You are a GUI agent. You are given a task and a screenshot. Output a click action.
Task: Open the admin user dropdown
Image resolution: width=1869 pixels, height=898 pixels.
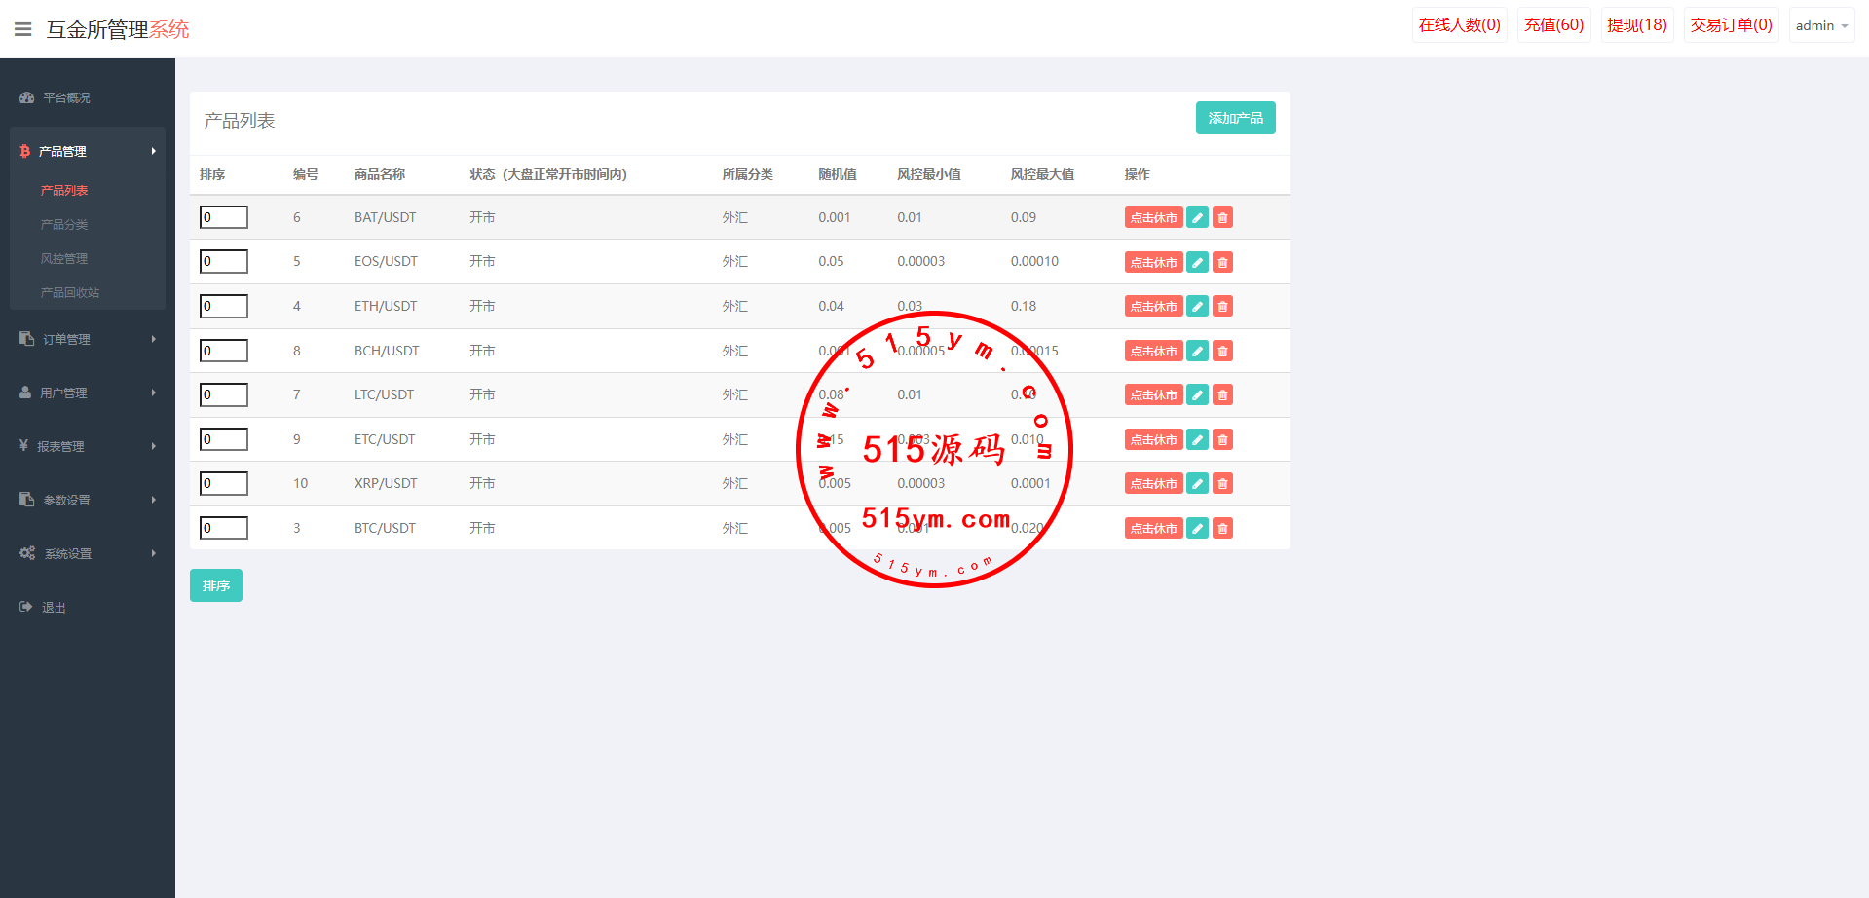(x=1820, y=25)
